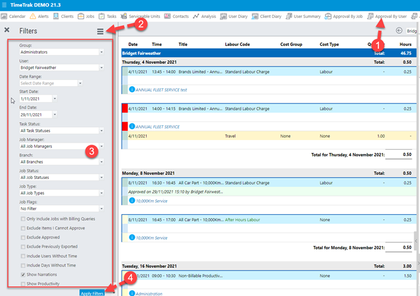This screenshot has width=420, height=296.
Task: Untick the Show Narrations checkbox
Action: pos(23,274)
